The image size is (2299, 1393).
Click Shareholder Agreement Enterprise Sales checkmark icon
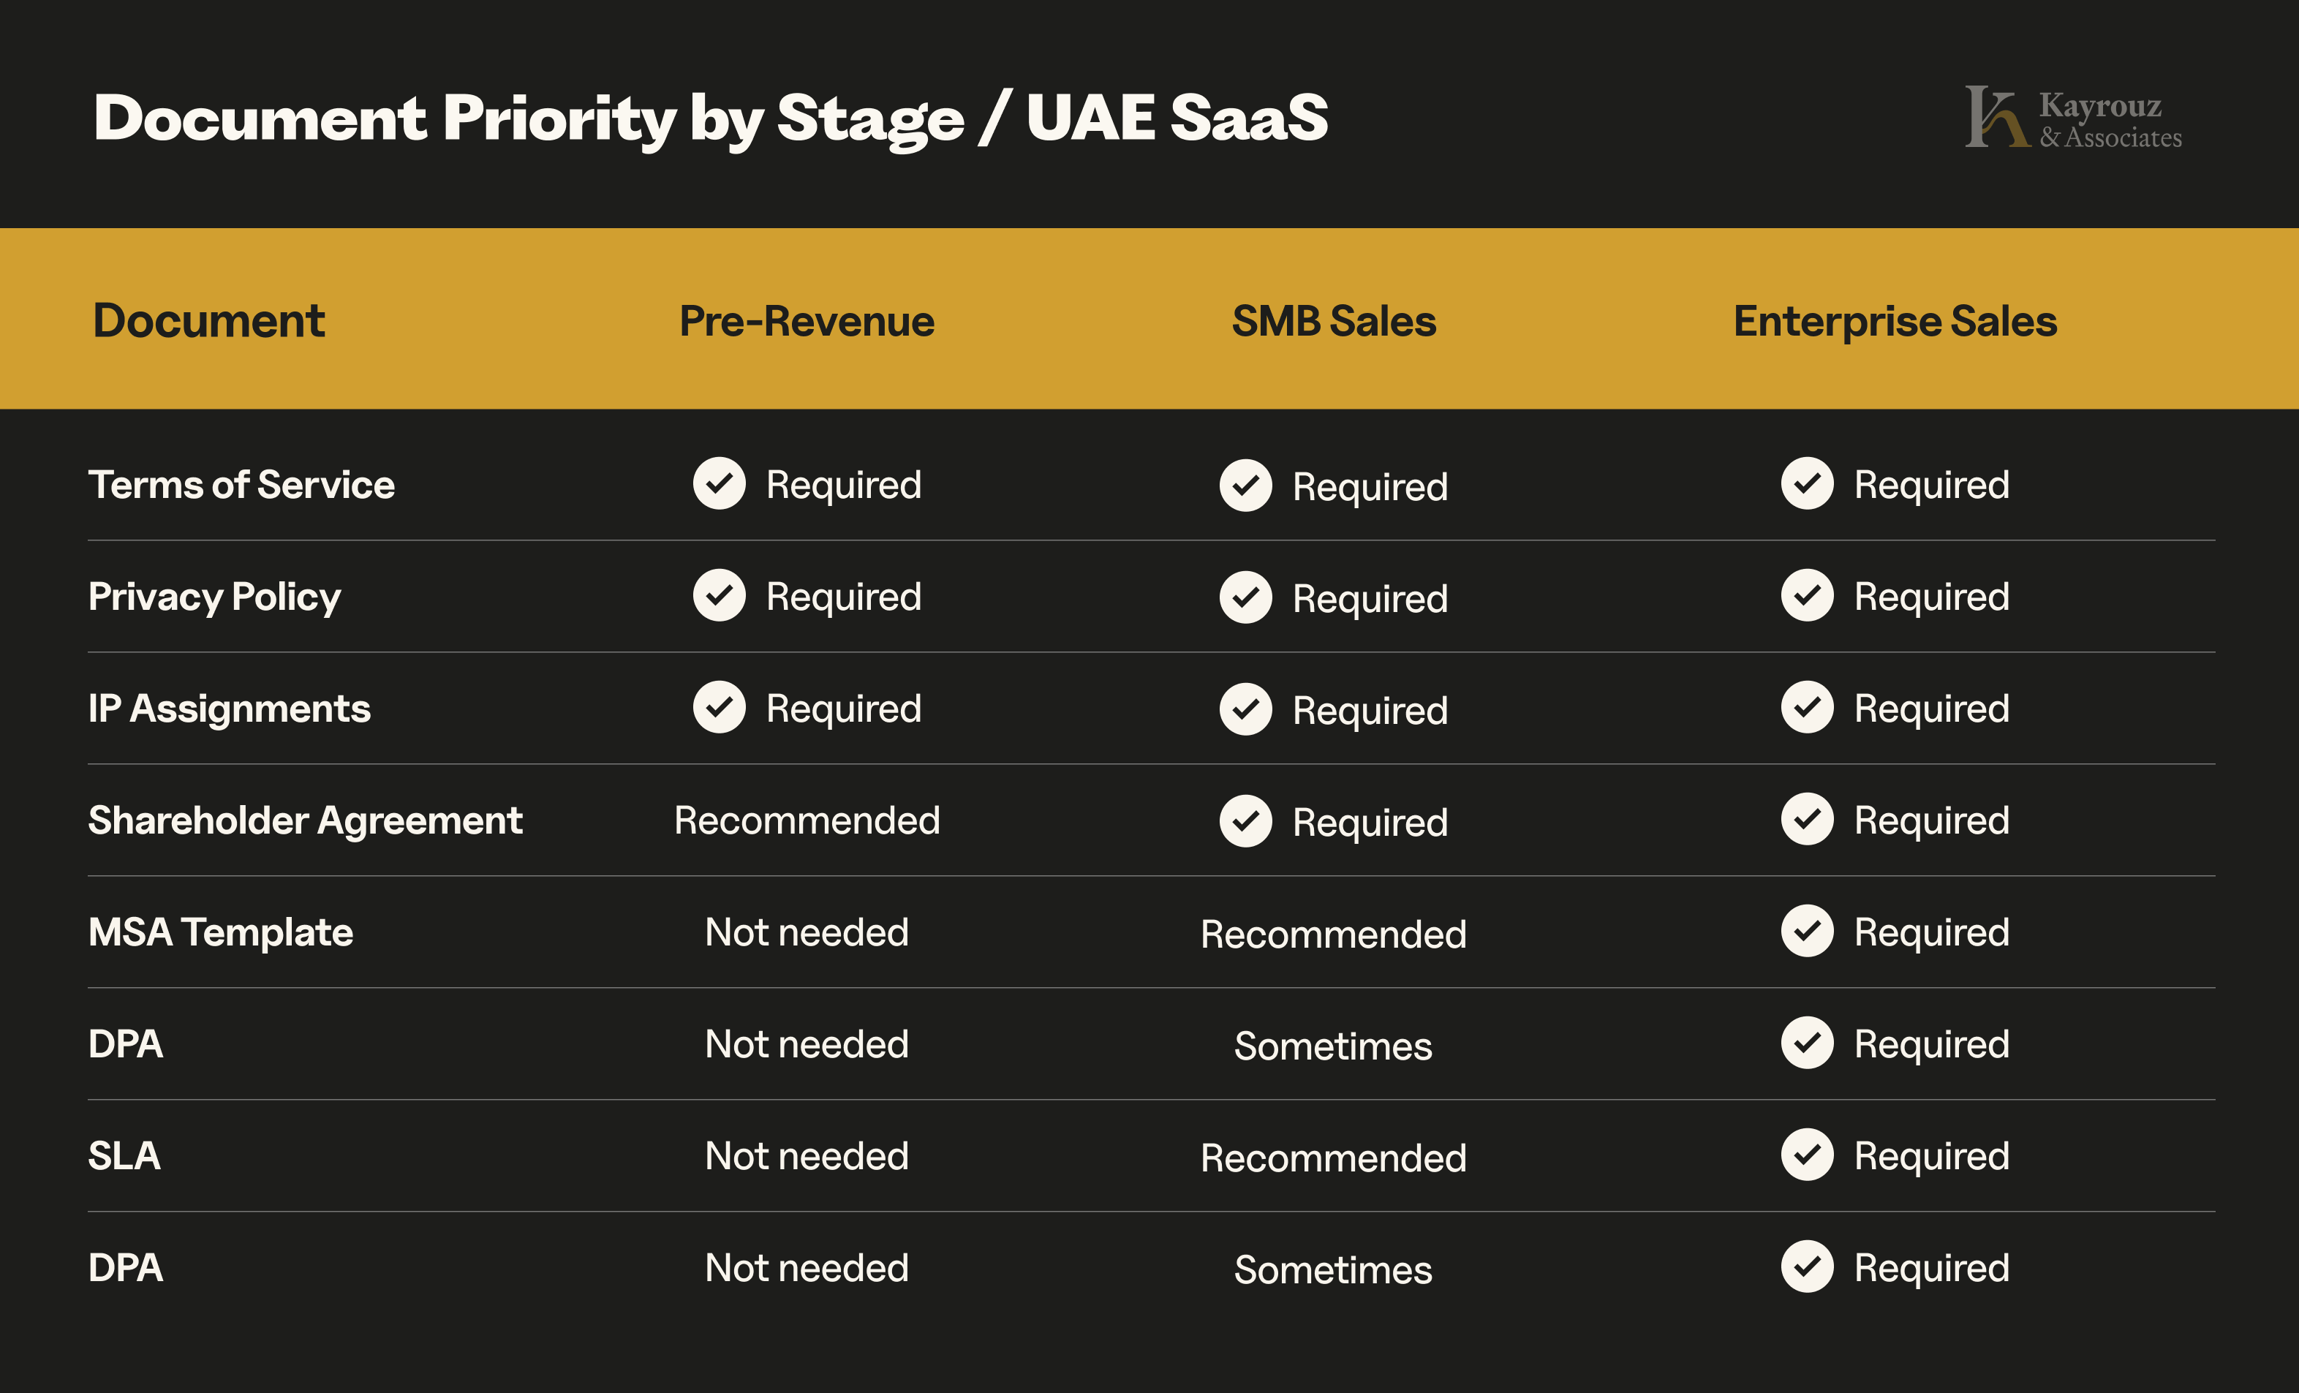1806,819
